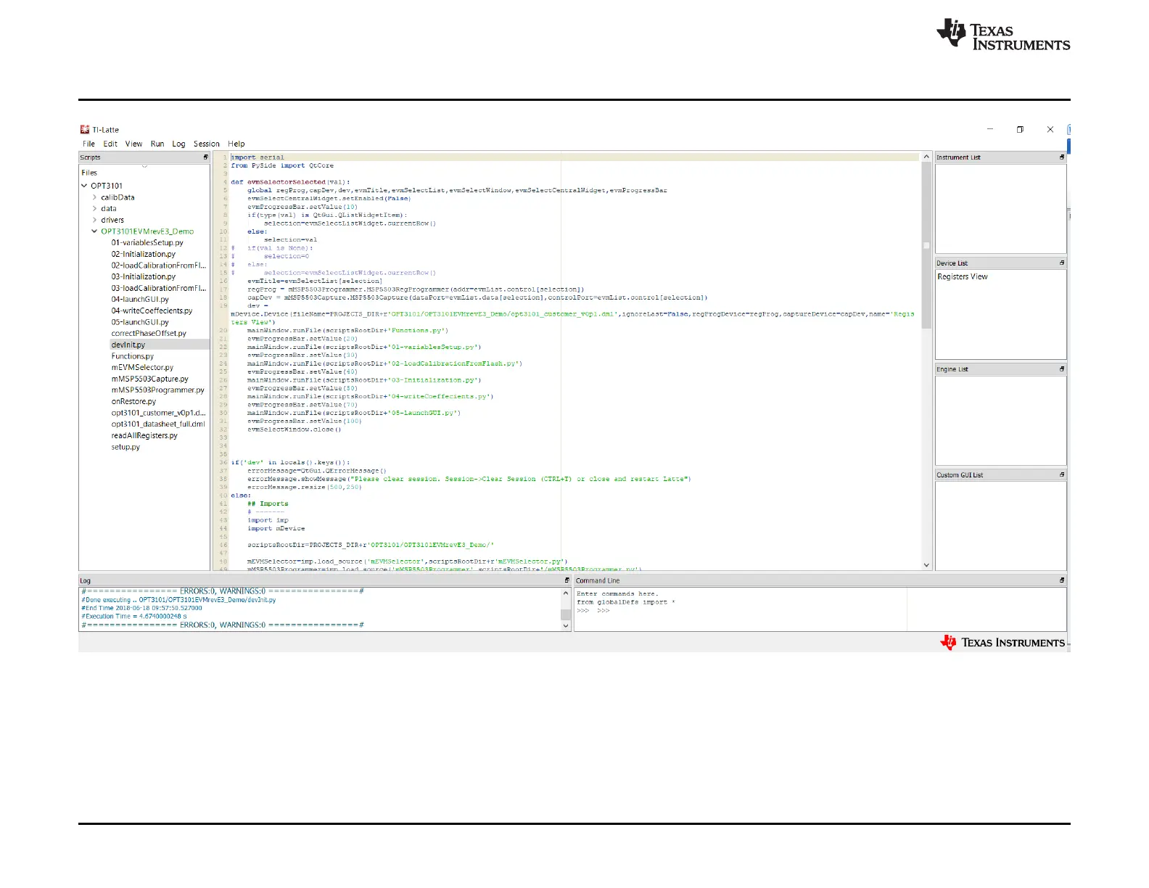This screenshot has height=888, width=1149.
Task: Select 04-launchGUI.py script
Action: tap(140, 300)
